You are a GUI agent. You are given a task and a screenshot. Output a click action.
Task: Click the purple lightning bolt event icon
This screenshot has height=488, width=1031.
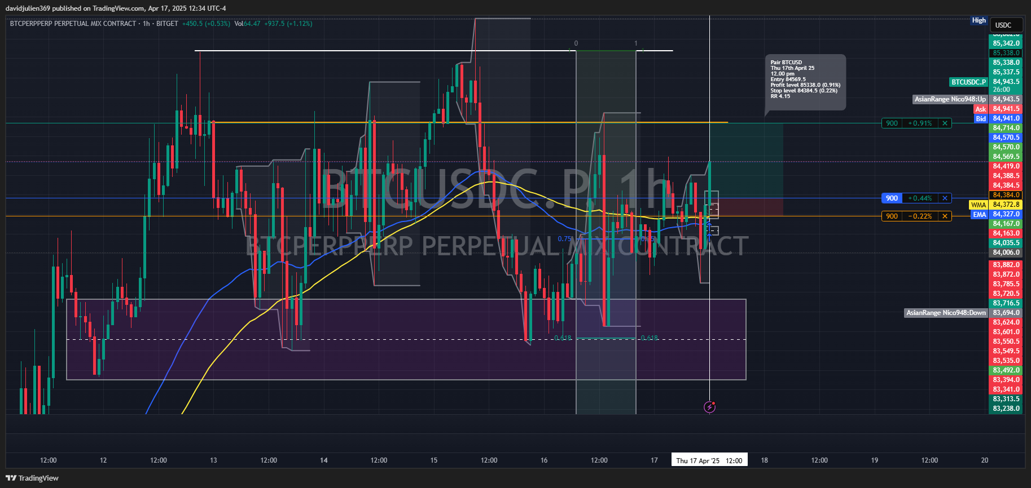pos(710,407)
